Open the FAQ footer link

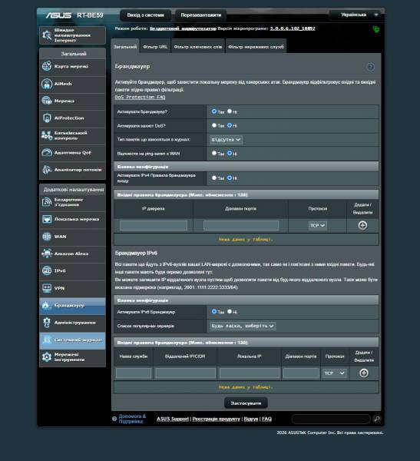(x=266, y=419)
